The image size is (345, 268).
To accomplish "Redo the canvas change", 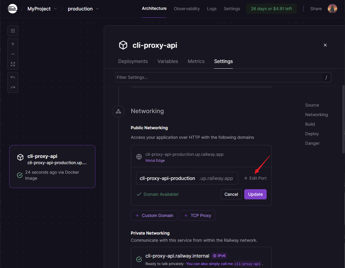I will point(13,87).
